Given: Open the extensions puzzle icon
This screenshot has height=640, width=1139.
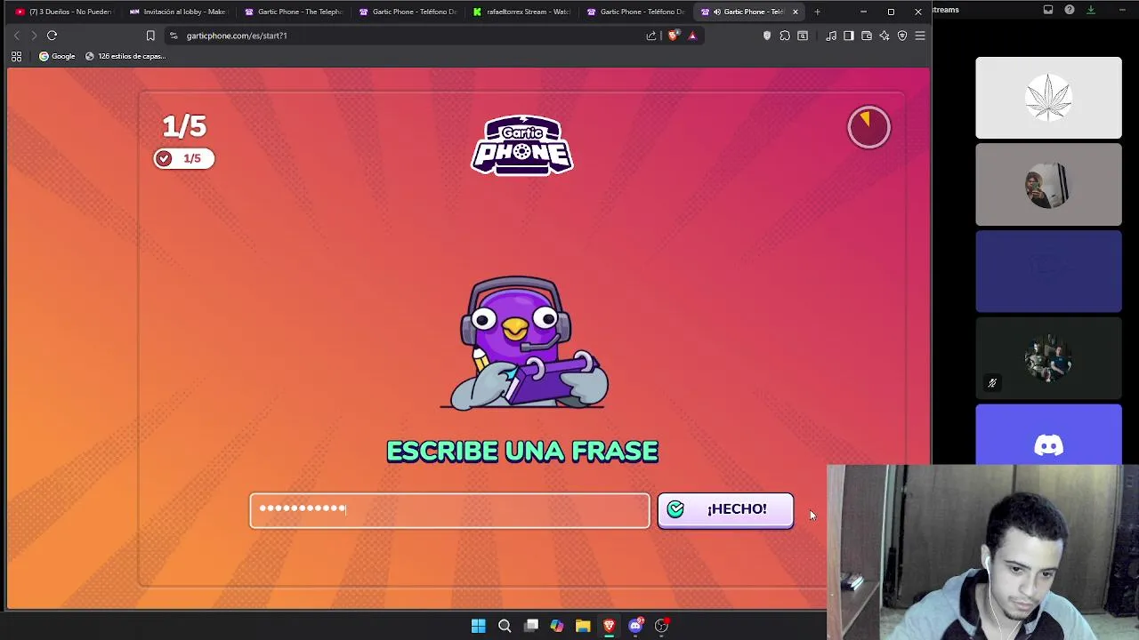Looking at the screenshot, I should point(785,36).
